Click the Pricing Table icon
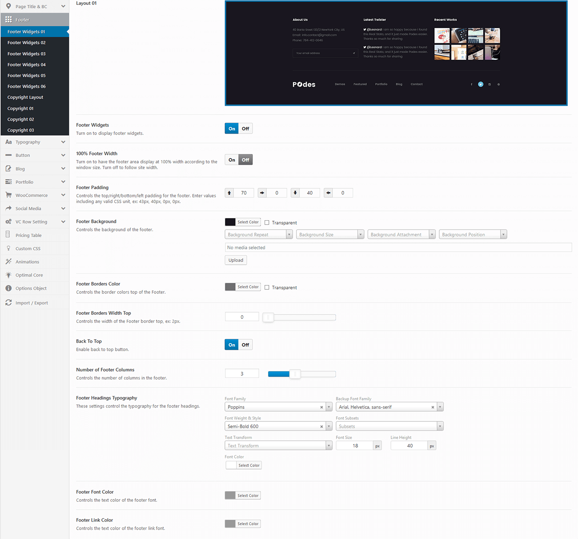The image size is (578, 539). point(8,235)
